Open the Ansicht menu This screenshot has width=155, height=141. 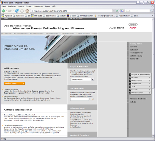point(21,6)
